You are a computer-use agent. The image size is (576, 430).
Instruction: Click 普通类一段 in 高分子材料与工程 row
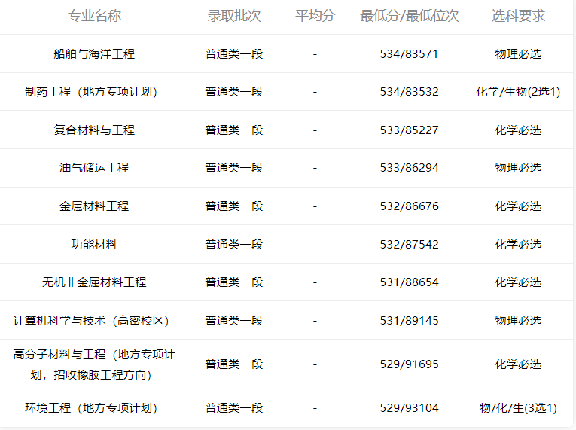[x=234, y=364]
